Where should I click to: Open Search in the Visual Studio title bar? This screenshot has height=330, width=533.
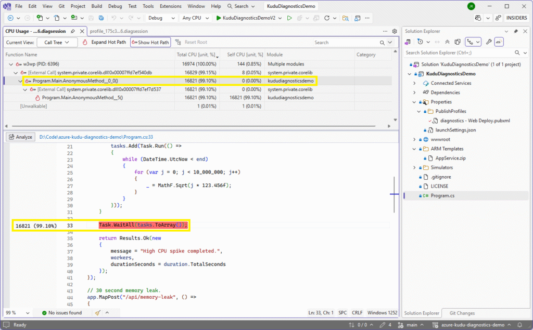pos(240,7)
